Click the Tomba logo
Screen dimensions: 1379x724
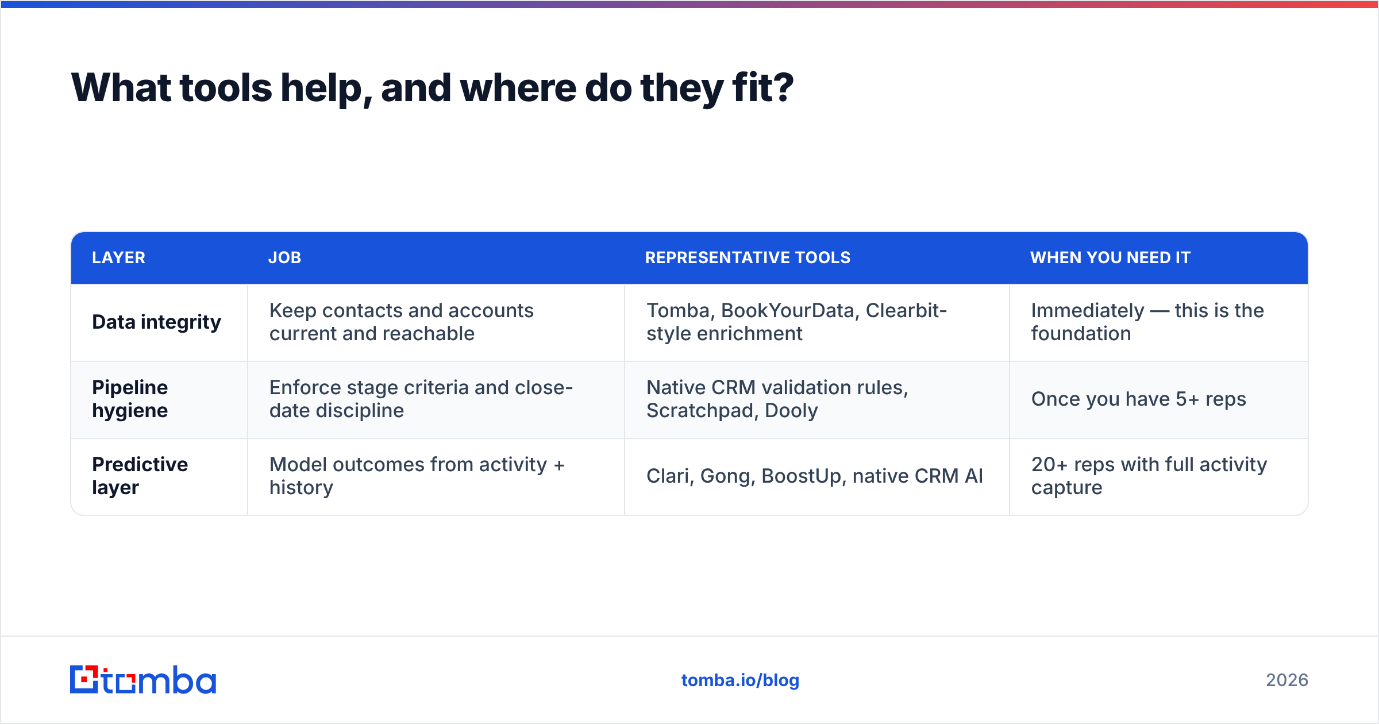[x=143, y=680]
